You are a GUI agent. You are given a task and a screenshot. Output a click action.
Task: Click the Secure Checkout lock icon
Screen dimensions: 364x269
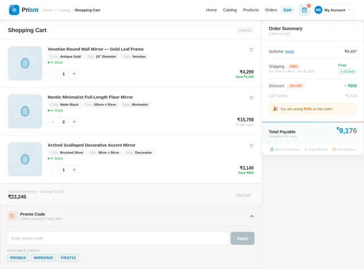tap(272, 149)
